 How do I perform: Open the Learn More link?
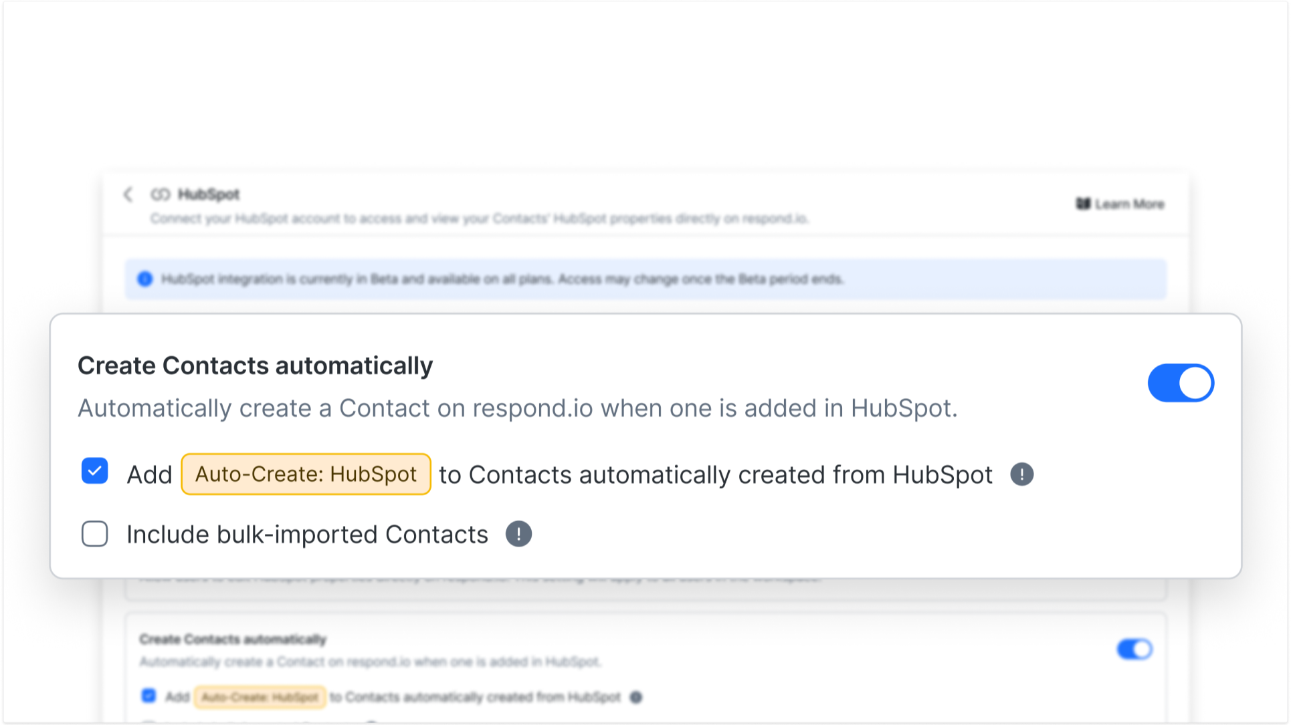(1129, 204)
